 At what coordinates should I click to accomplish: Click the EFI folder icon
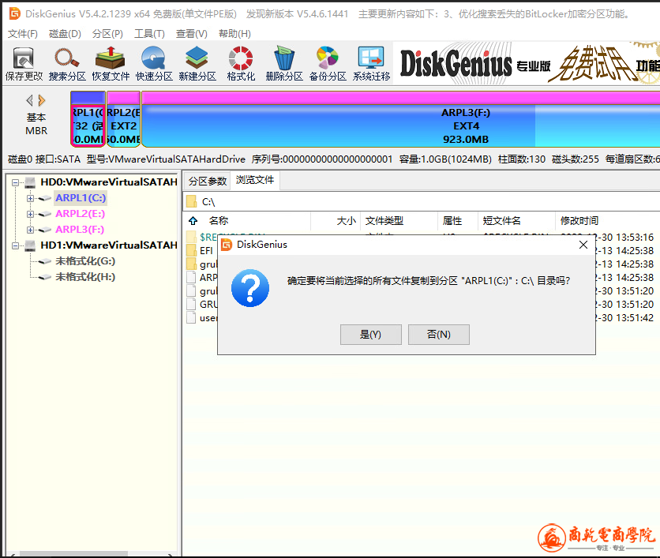click(192, 251)
